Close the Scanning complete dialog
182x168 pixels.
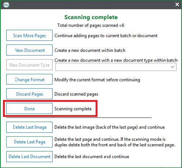coord(177,4)
